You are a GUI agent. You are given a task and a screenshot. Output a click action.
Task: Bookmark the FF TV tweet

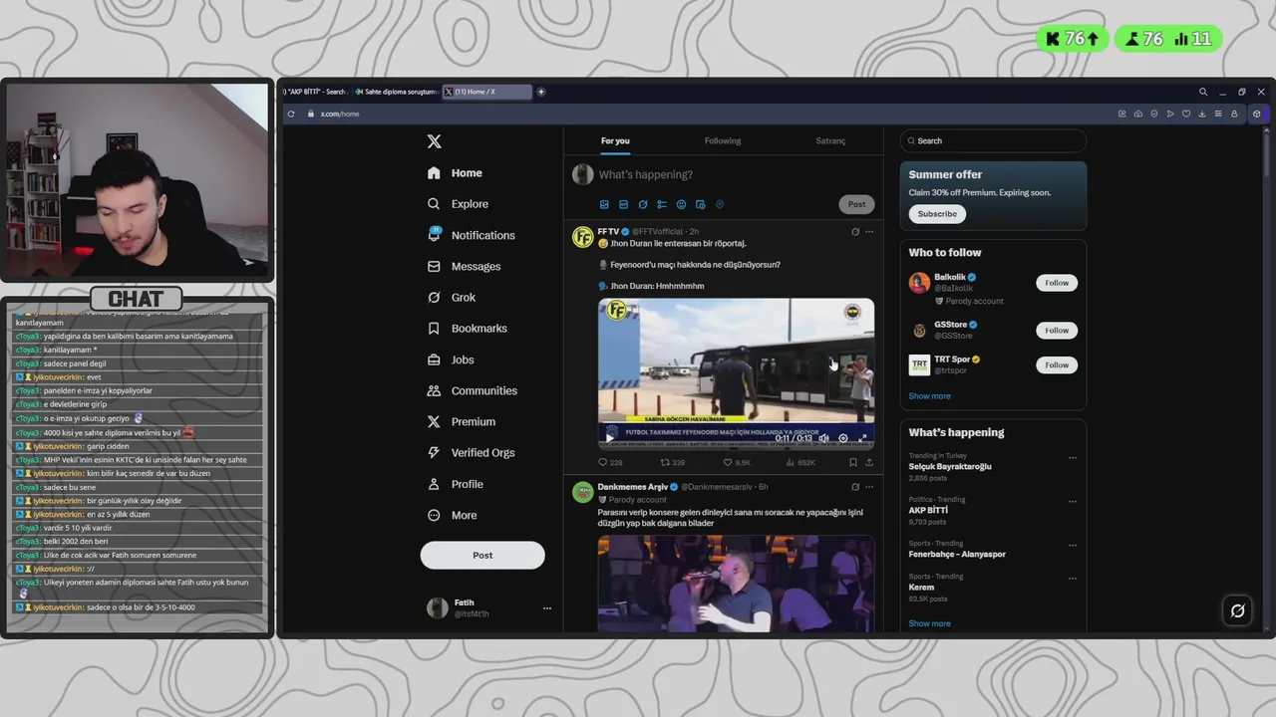click(x=852, y=462)
